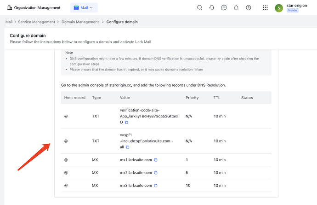Select the v=spf1 include value text
Screen dimensions: 317x205
pos(147,141)
